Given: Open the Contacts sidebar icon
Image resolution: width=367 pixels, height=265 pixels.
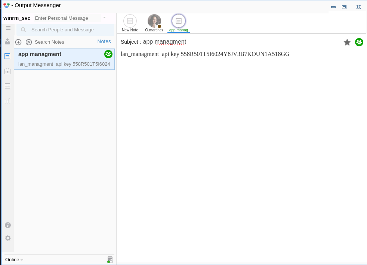Looking at the screenshot, I should [x=7, y=41].
